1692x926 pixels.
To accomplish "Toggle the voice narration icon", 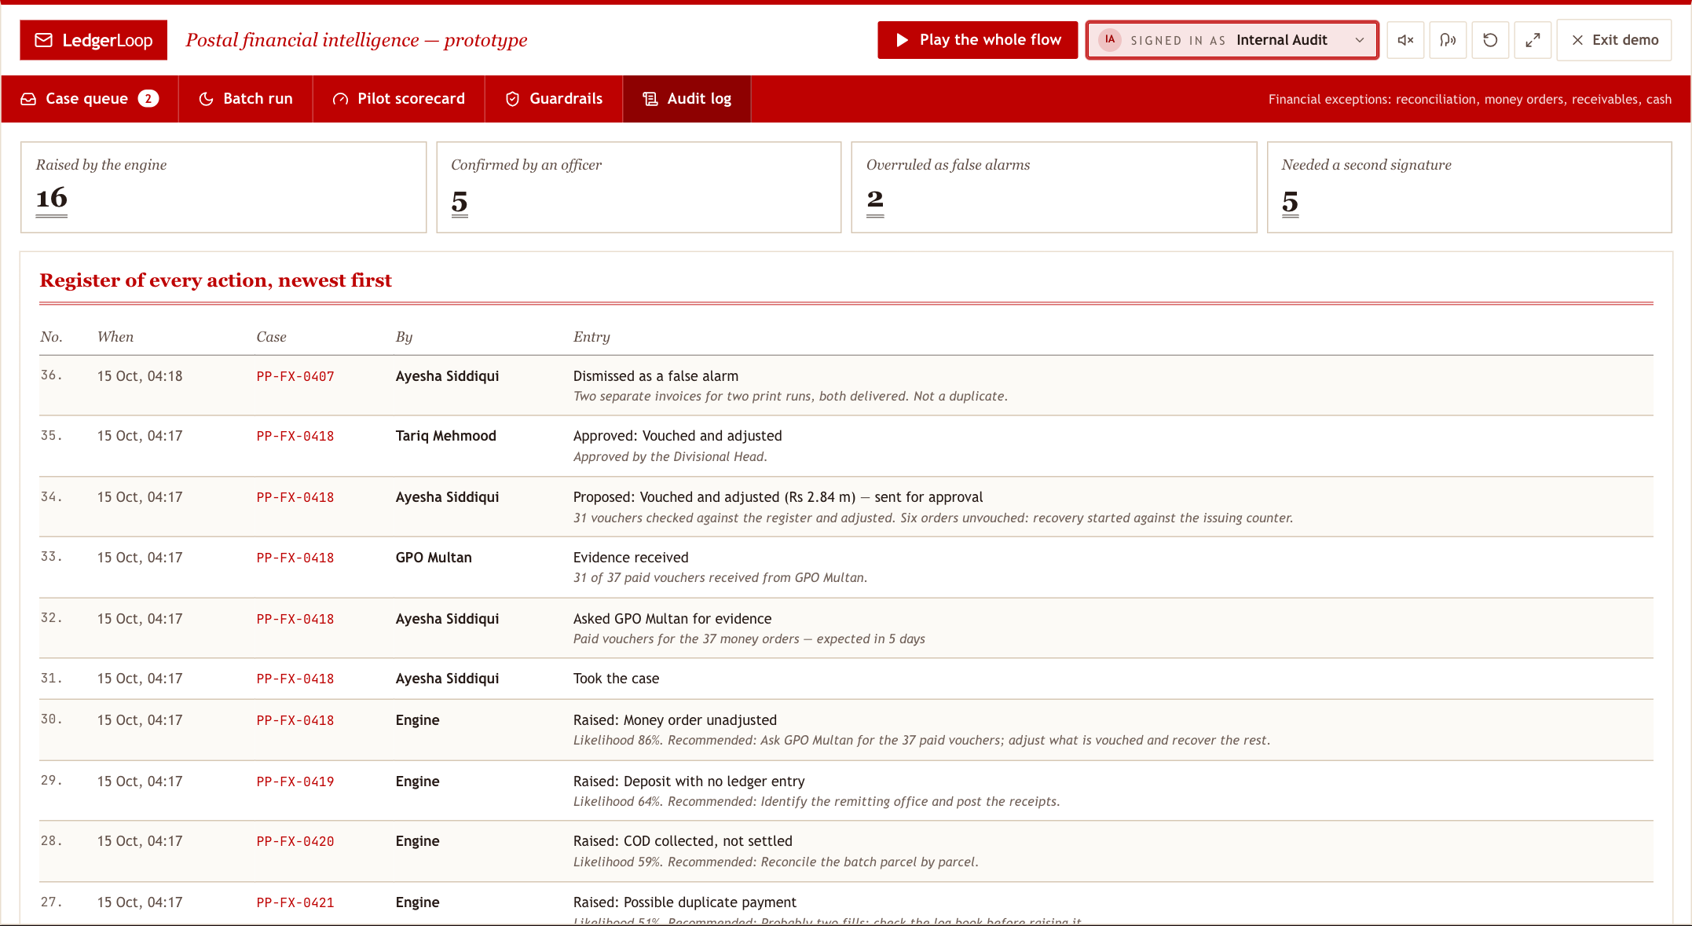I will coord(1448,40).
